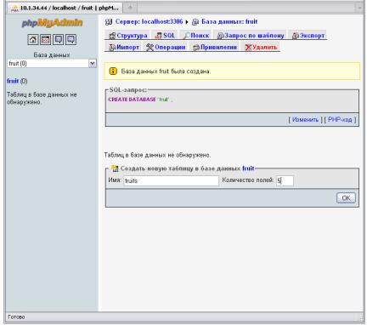Click the База данных: fruit breadcrumb link

[229, 21]
